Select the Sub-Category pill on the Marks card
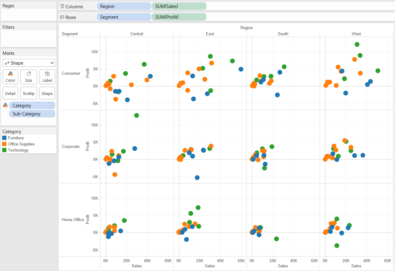 (x=32, y=114)
